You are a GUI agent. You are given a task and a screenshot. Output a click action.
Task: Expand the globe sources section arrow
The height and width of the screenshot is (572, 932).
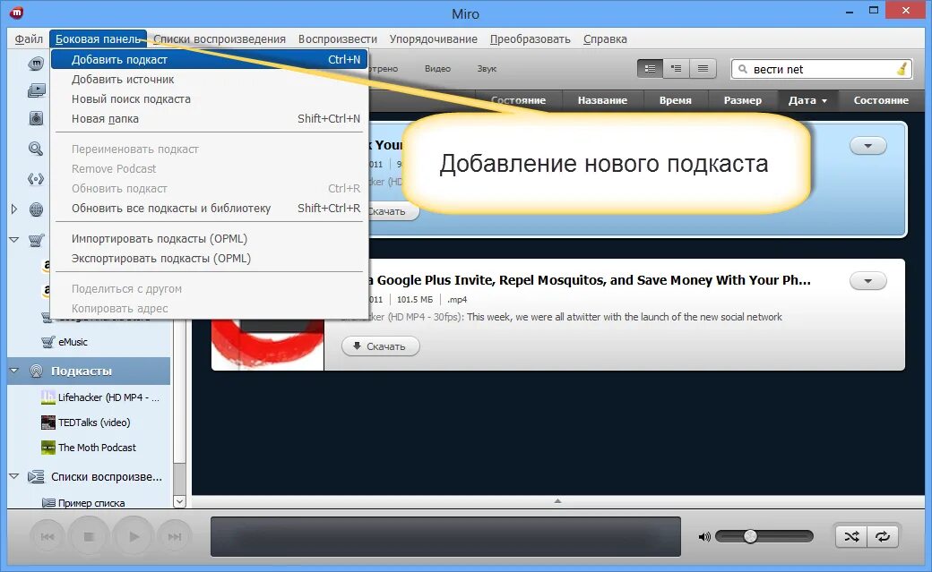click(14, 209)
